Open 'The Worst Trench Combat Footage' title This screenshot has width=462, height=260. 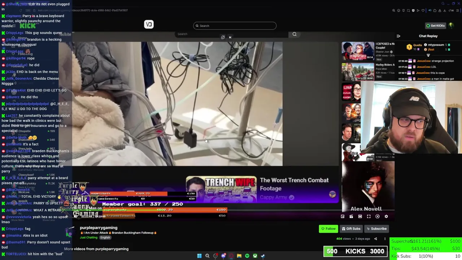pyautogui.click(x=294, y=184)
